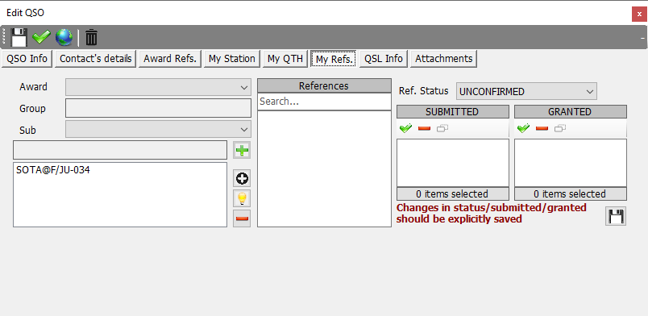Open the Award dropdown
This screenshot has width=648, height=316.
(x=158, y=87)
